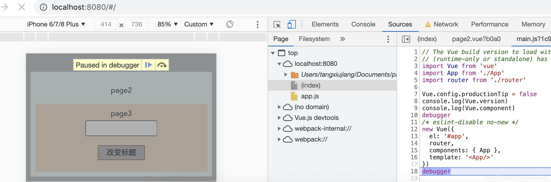Activate the inspect element picker icon
This screenshot has width=551, height=182.
click(277, 24)
